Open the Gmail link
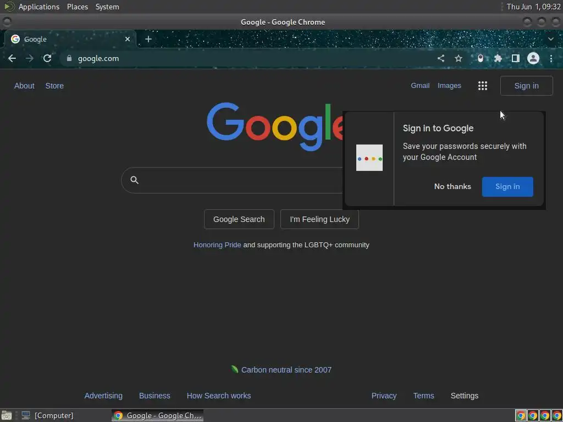The width and height of the screenshot is (563, 422). pos(420,85)
